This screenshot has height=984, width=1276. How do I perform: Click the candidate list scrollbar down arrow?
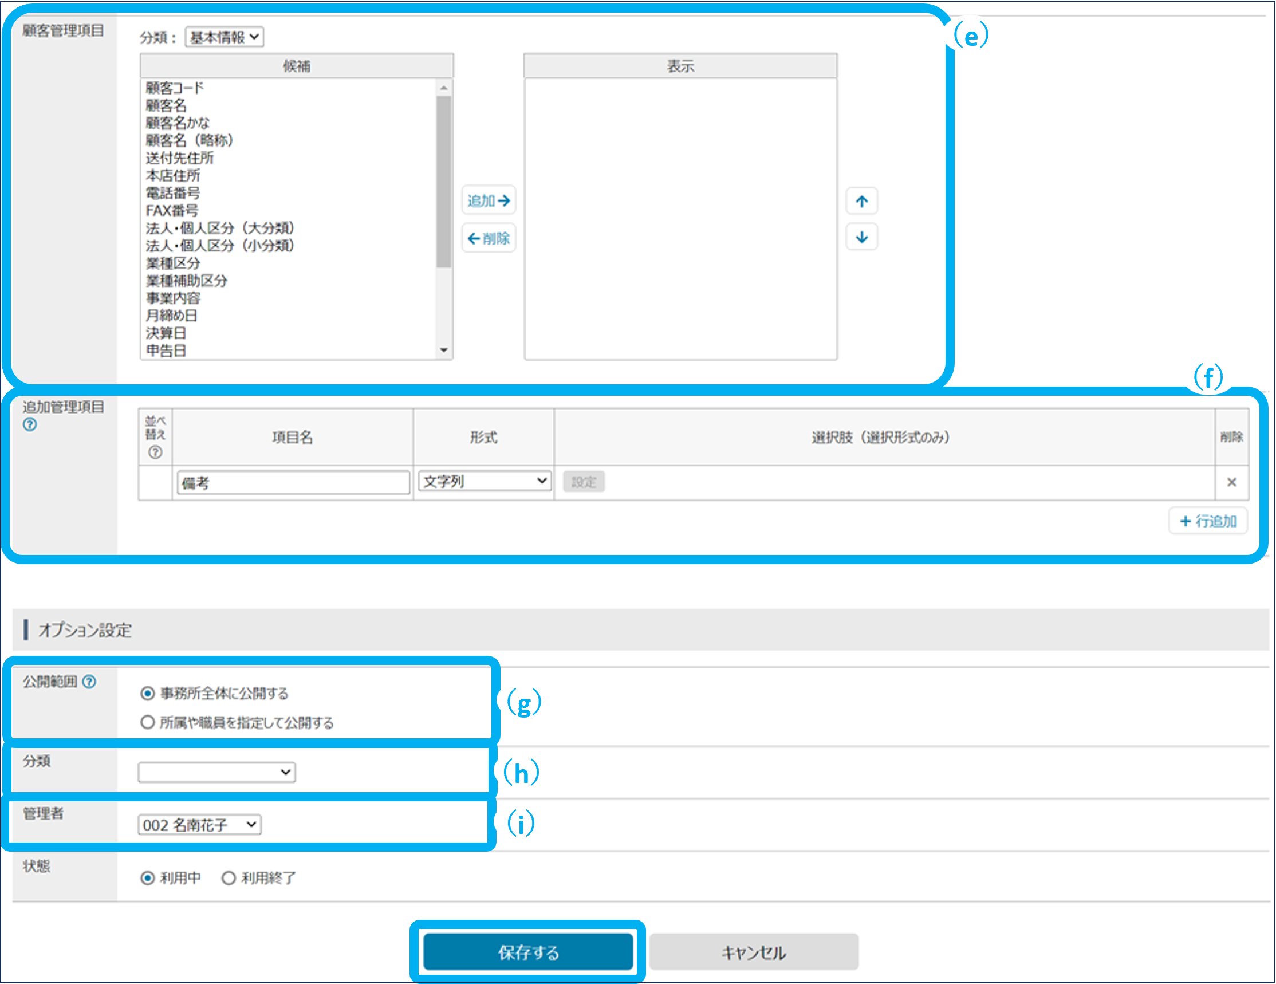click(x=444, y=351)
